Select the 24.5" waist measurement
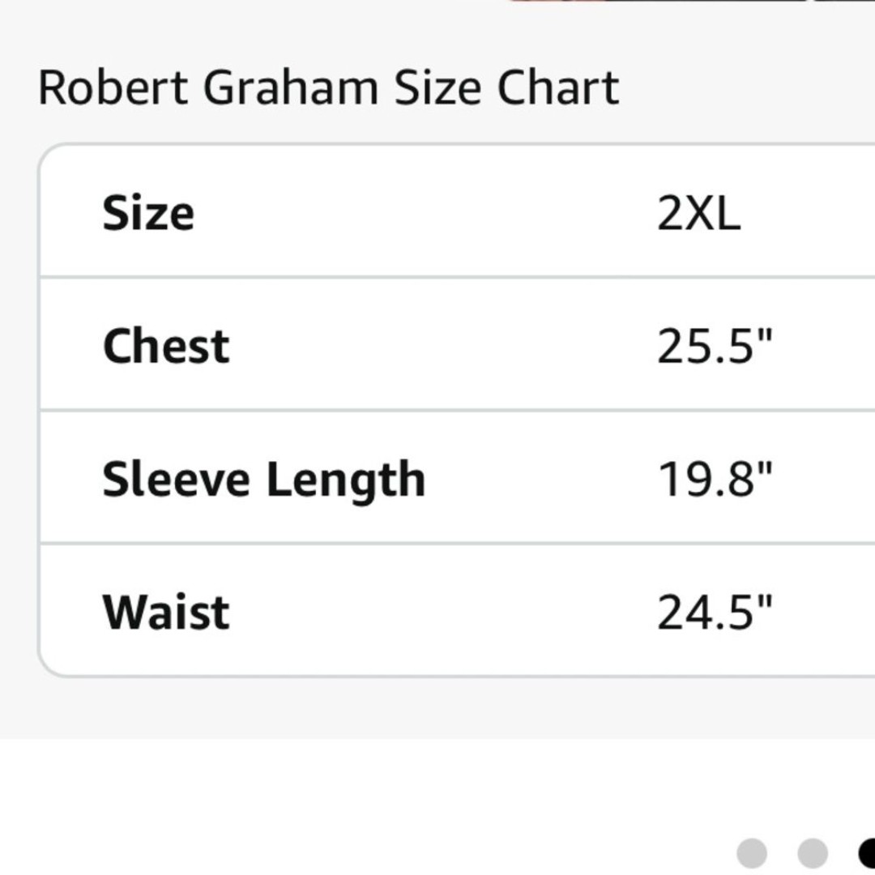The width and height of the screenshot is (875, 875). 715,612
